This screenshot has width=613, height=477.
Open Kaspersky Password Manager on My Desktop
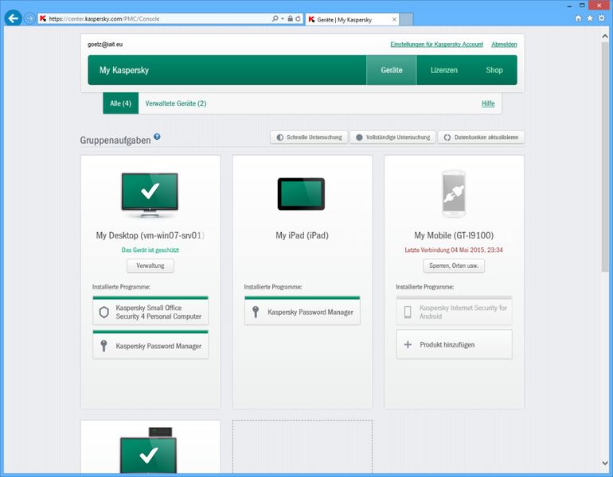click(x=150, y=345)
